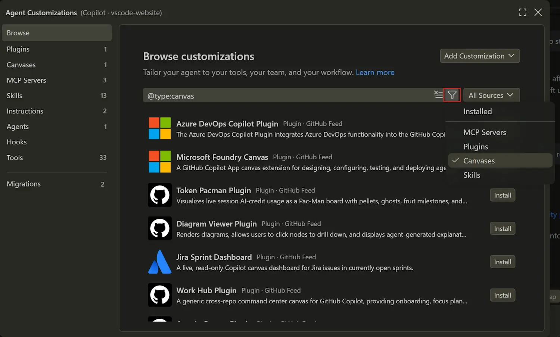The image size is (560, 337).
Task: Click the filter funnel icon
Action: tap(452, 95)
